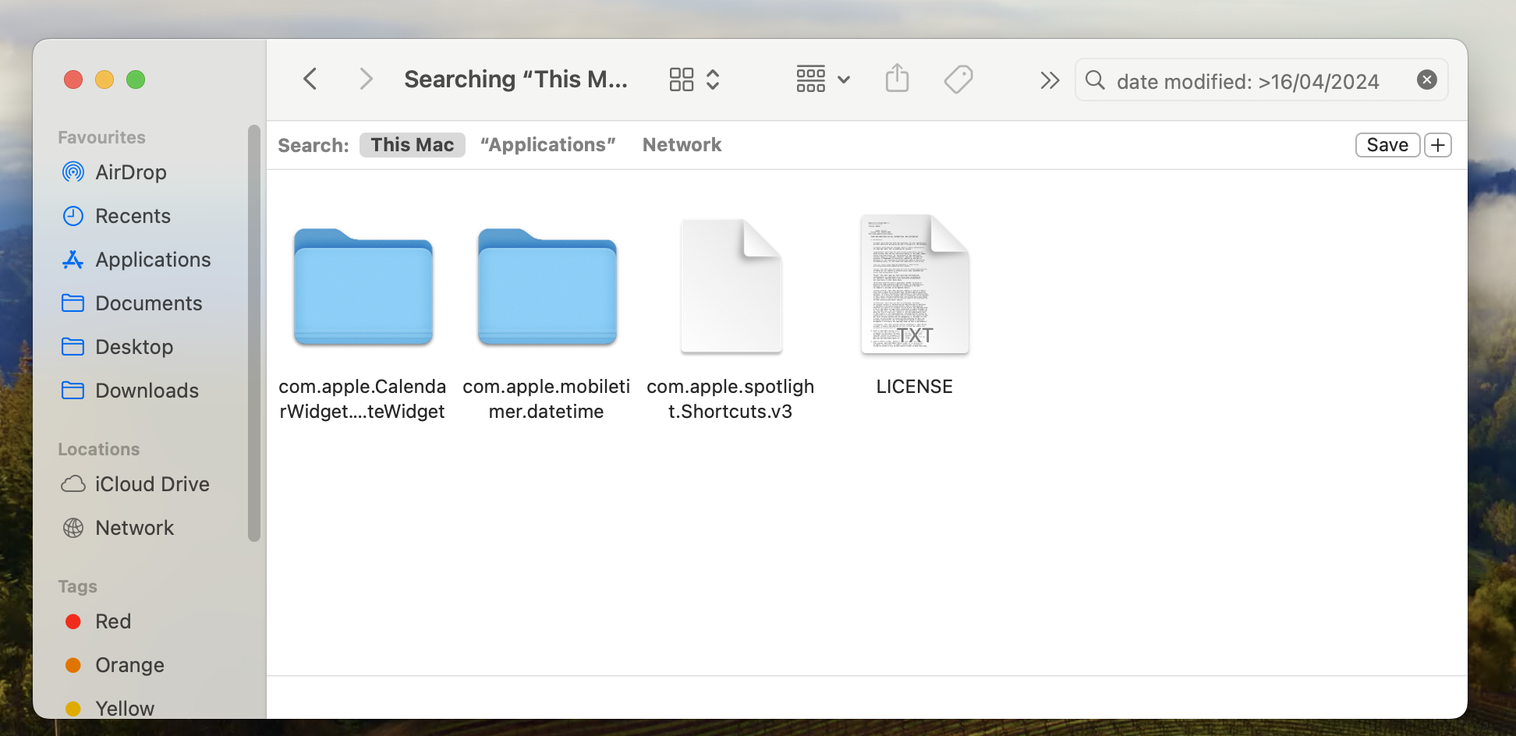Image resolution: width=1516 pixels, height=736 pixels.
Task: Switch search scope to "Applications"
Action: click(x=548, y=145)
